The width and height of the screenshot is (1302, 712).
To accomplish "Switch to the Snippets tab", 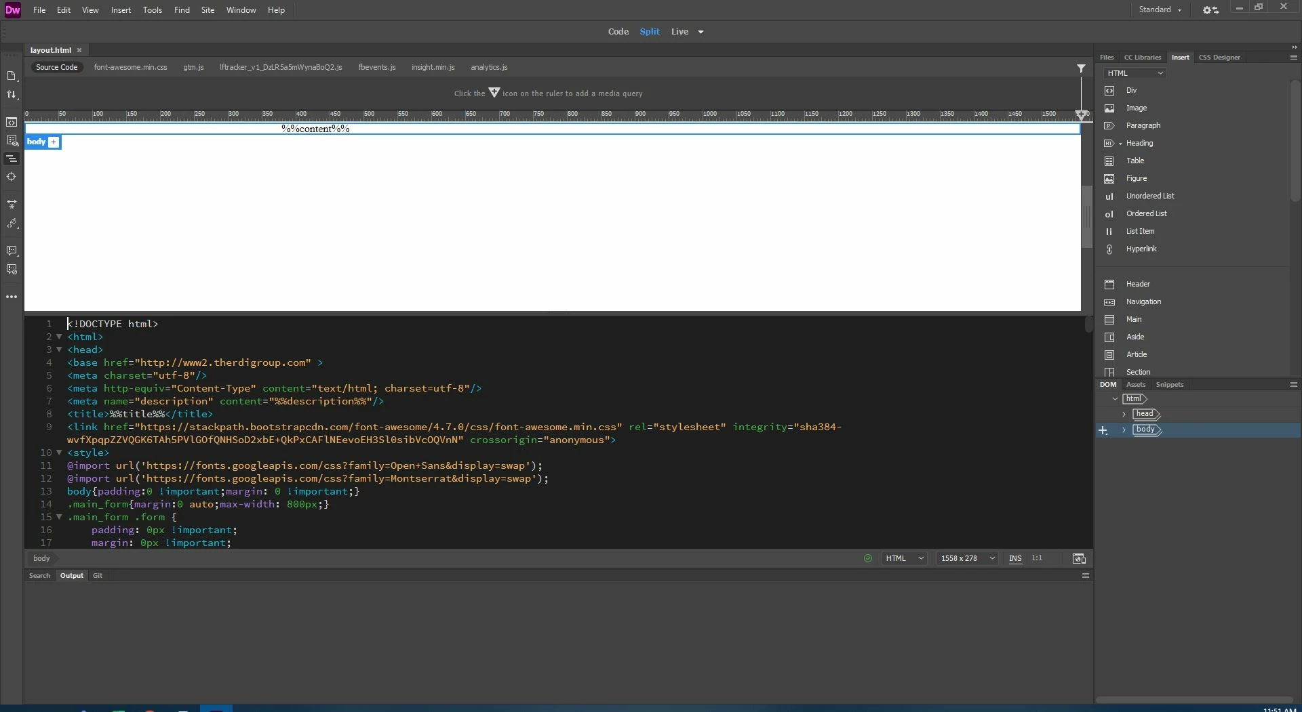I will (1169, 385).
